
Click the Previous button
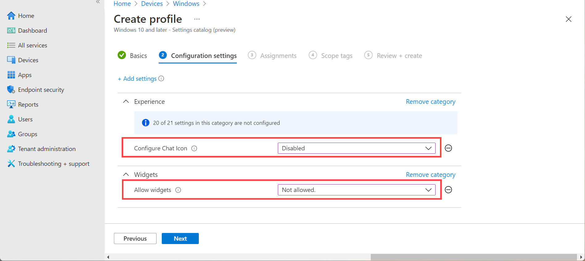coord(135,239)
